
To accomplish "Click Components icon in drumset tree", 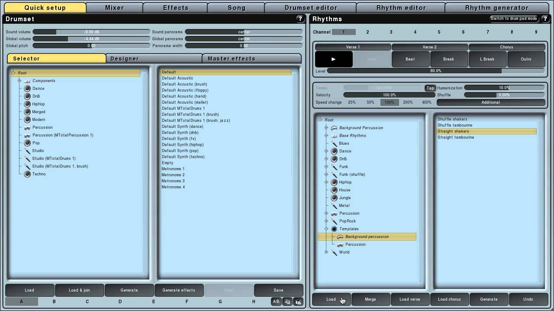I will coord(27,81).
